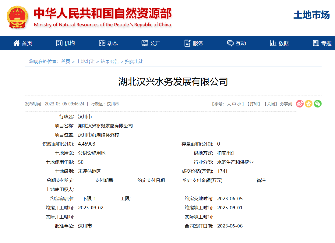Set font size to 大

pyautogui.click(x=229, y=104)
